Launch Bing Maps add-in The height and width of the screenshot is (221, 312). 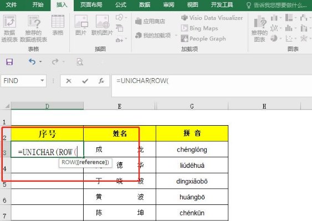point(200,28)
